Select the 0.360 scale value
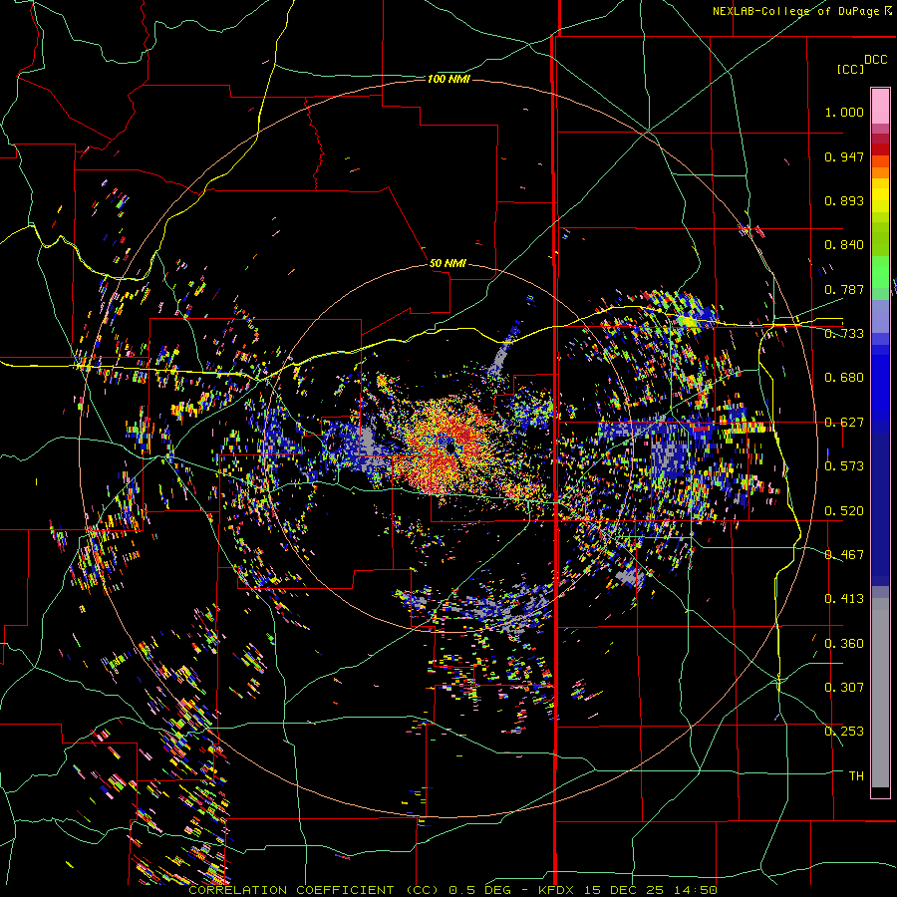This screenshot has height=897, width=897. coord(844,644)
